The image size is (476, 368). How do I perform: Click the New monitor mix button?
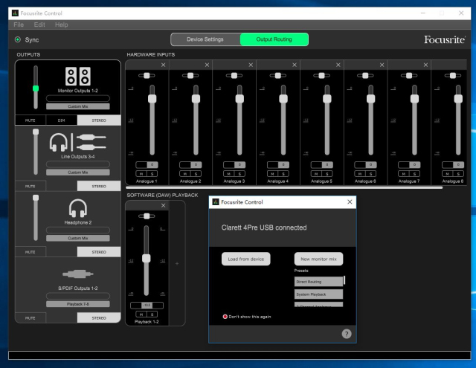tap(318, 259)
